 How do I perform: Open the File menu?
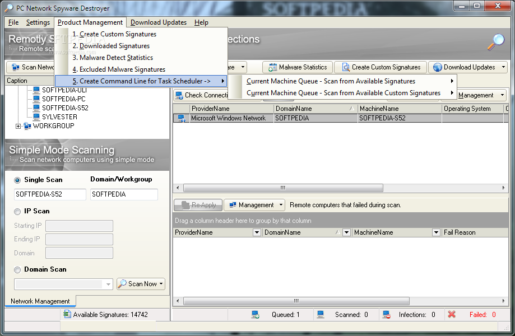click(13, 22)
